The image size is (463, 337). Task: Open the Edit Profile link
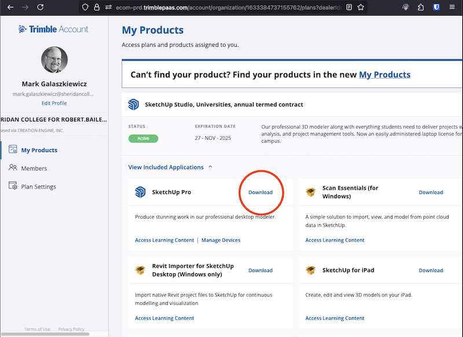click(x=54, y=103)
